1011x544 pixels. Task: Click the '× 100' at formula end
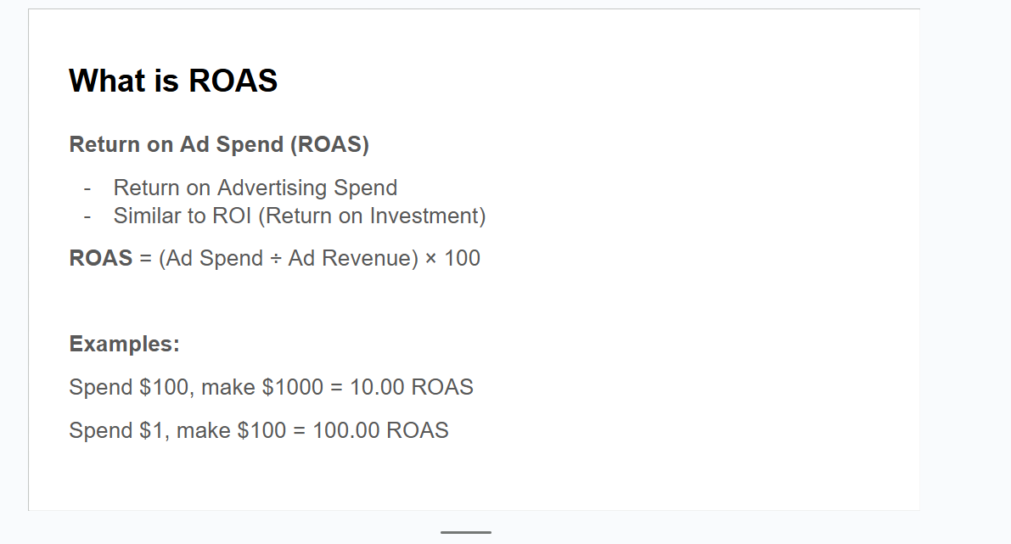(x=452, y=258)
